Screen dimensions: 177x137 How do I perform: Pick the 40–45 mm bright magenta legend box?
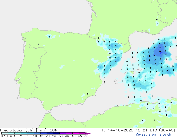coord(76,133)
